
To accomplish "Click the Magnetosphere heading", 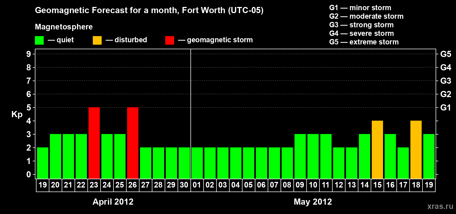I will pyautogui.click(x=64, y=27).
